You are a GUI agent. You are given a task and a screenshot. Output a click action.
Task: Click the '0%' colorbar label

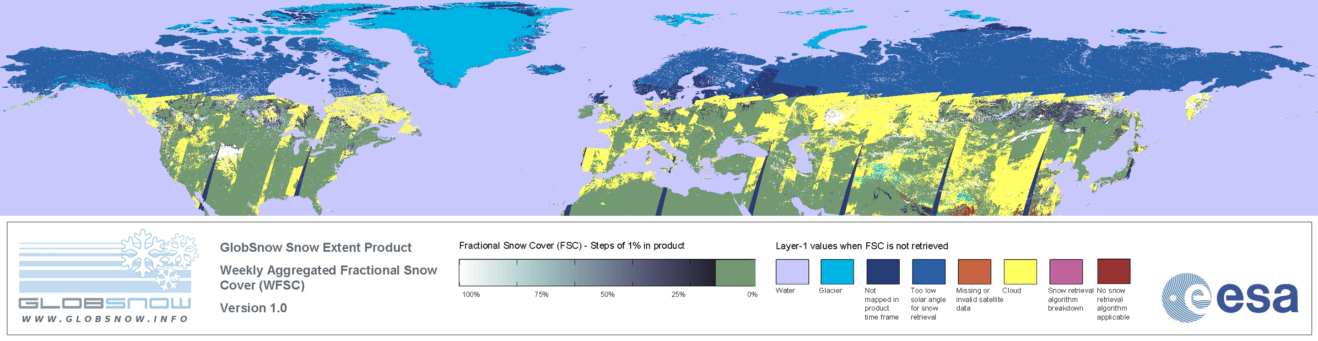[x=752, y=294]
